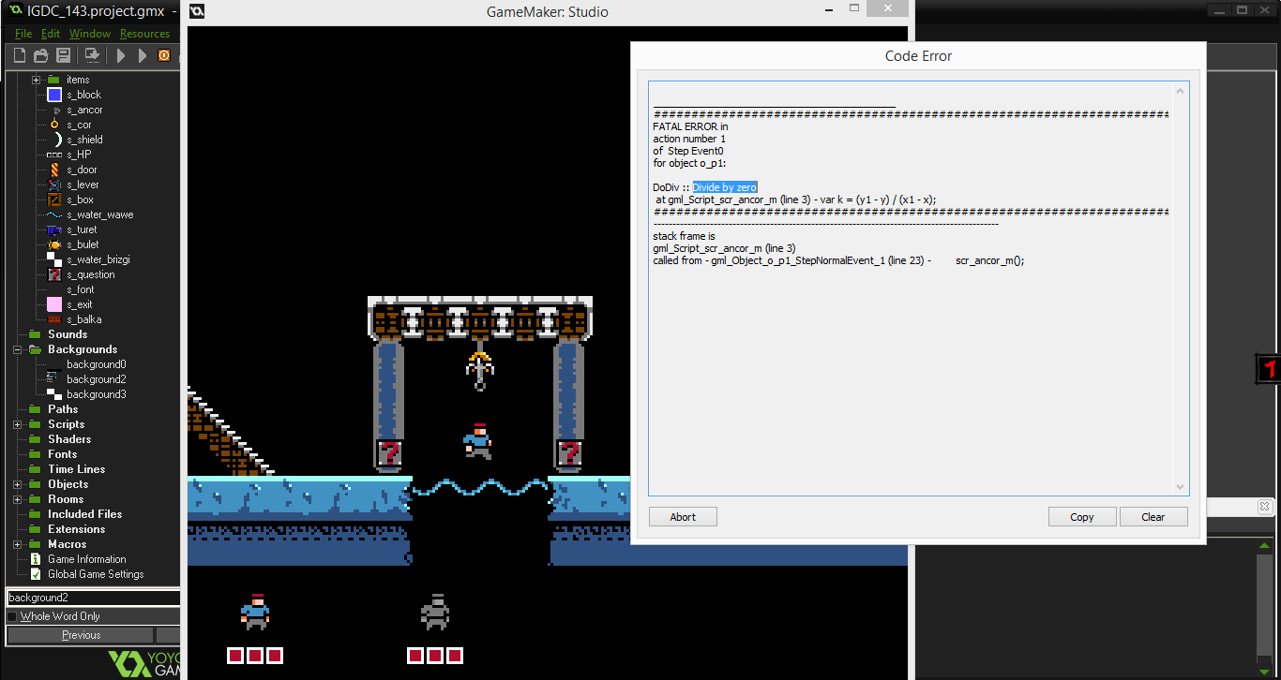
Task: Click Copy in the Code Error dialog
Action: point(1082,517)
